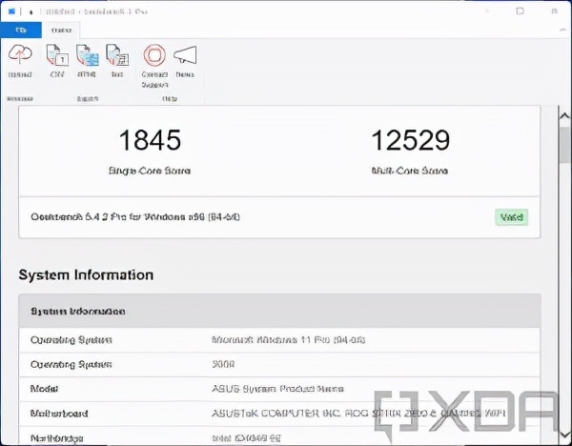Click the green Valid badge

tap(511, 217)
